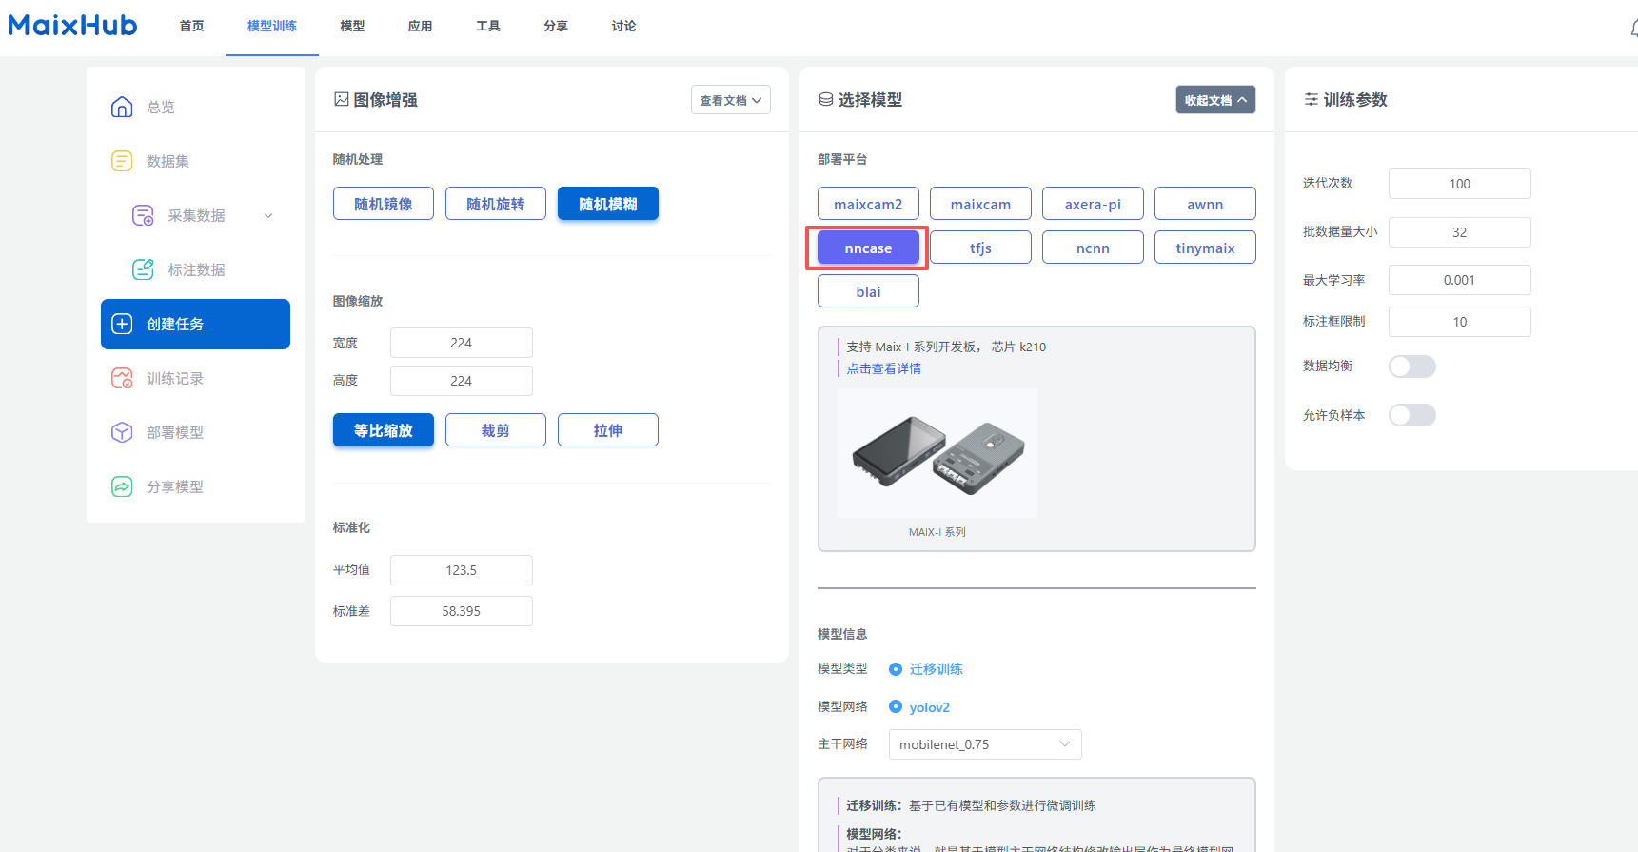Click the MaixHub logo
Viewport: 1638px width, 852px height.
(x=72, y=26)
